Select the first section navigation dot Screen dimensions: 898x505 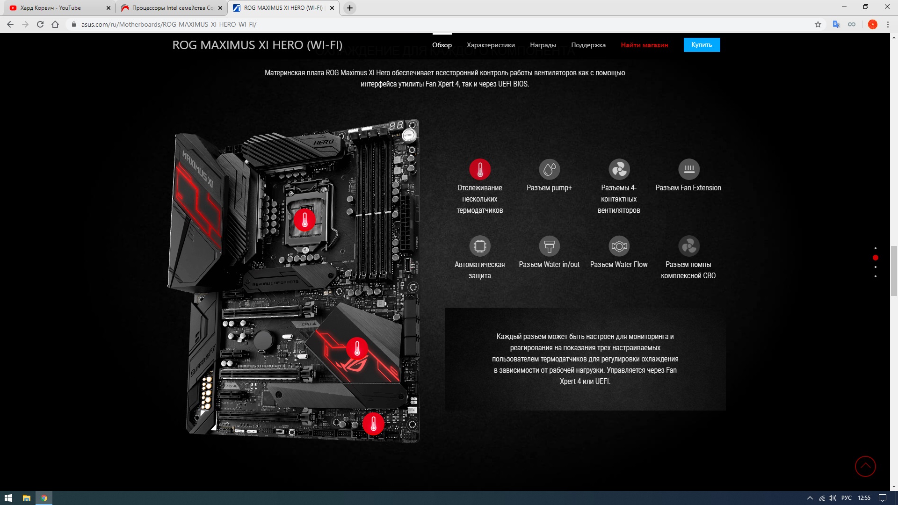[875, 248]
